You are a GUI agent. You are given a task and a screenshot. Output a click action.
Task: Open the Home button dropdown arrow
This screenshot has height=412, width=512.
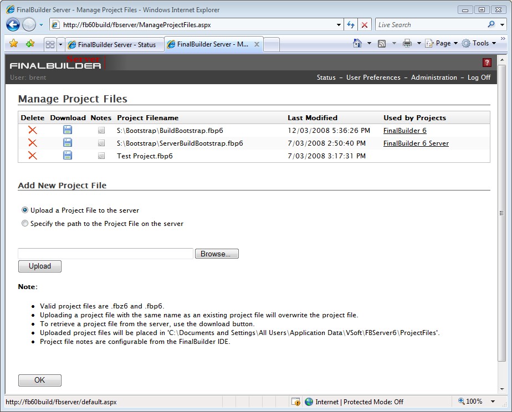pyautogui.click(x=369, y=43)
